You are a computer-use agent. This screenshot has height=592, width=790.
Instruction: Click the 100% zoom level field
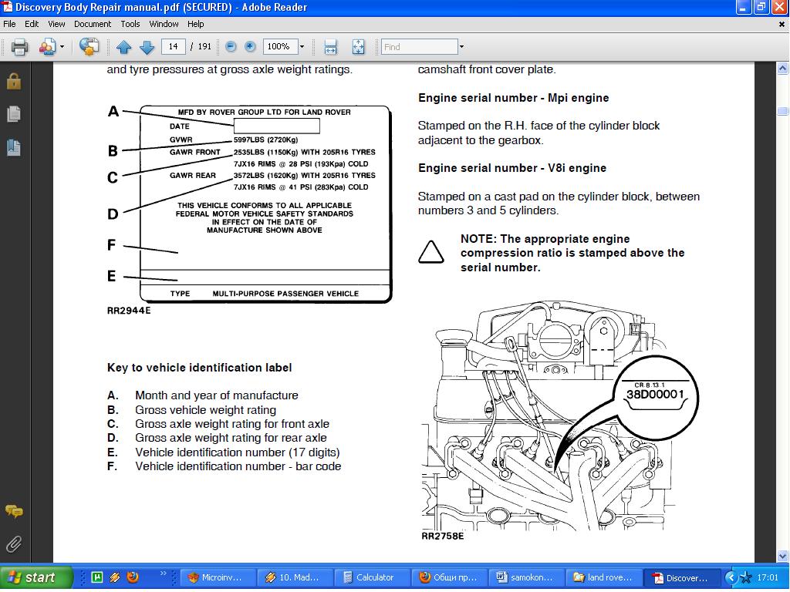click(280, 47)
